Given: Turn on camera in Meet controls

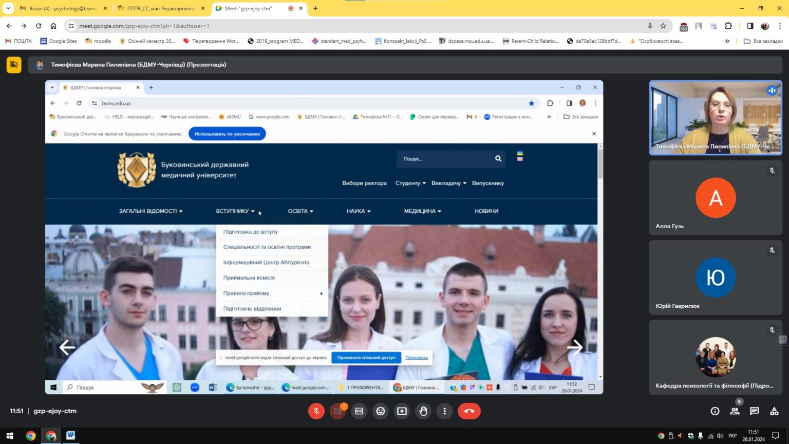Looking at the screenshot, I should click(337, 411).
